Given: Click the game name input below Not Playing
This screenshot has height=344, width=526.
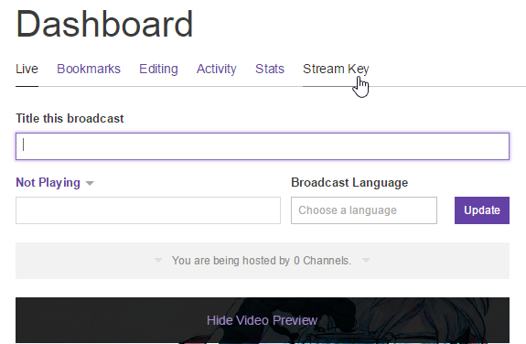Looking at the screenshot, I should tap(148, 210).
